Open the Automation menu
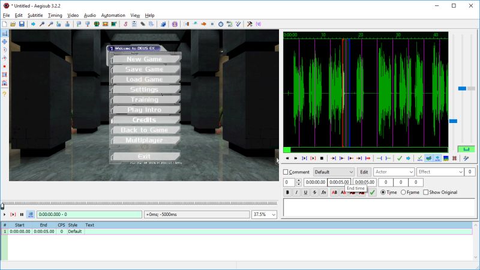The height and width of the screenshot is (270, 480). point(113,16)
